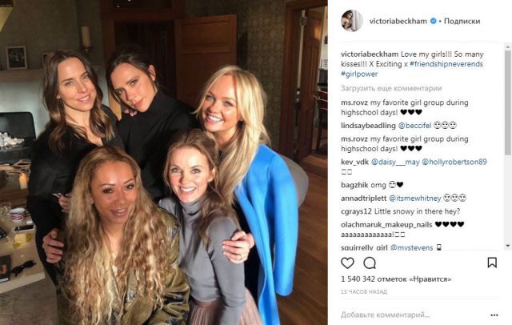Click the comments scrollbar up arrow
Image resolution: width=512 pixels, height=325 pixels.
(508, 48)
